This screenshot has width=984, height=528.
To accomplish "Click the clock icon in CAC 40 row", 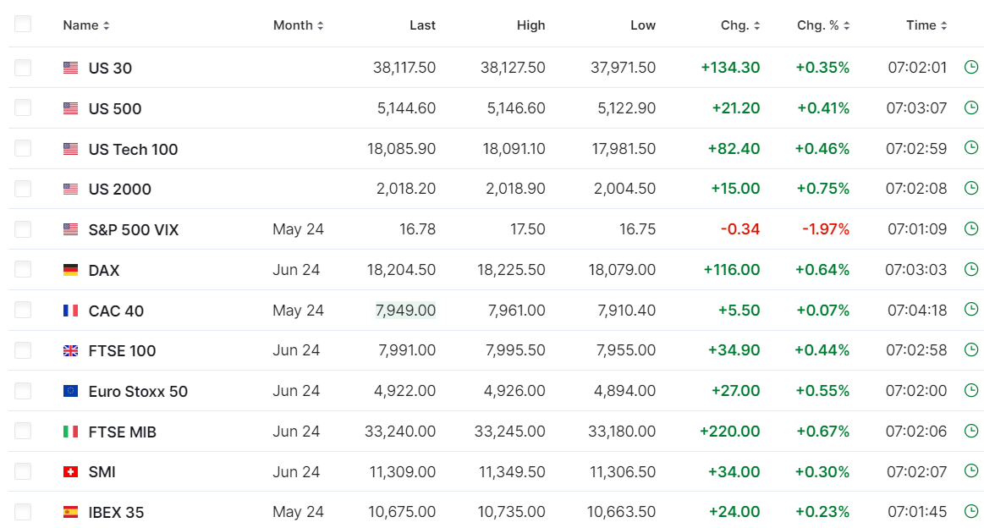I will tap(970, 310).
